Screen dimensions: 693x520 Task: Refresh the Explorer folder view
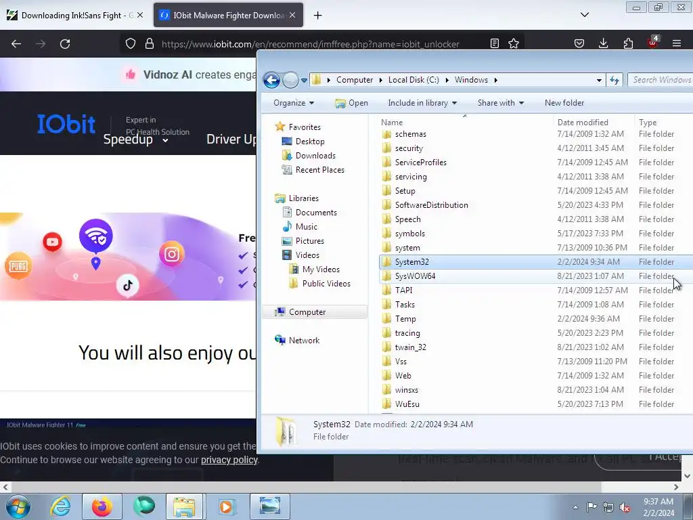click(x=614, y=80)
